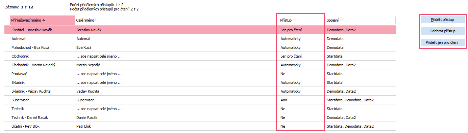Click the Spojení value Startdata for Technik
468x133 pixels.
[335, 109]
